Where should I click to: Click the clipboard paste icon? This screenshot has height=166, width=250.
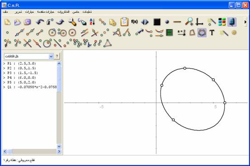pos(124,22)
